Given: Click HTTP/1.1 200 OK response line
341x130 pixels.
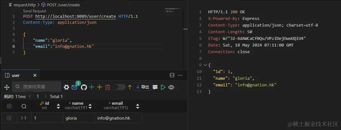Looking at the screenshot, I should pos(226,12).
